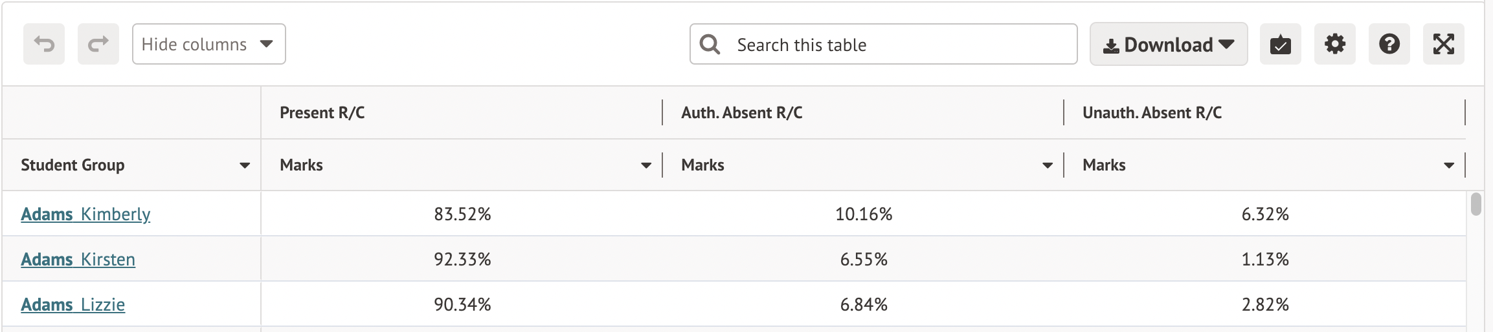
Task: Click the undo arrow icon
Action: coord(44,44)
